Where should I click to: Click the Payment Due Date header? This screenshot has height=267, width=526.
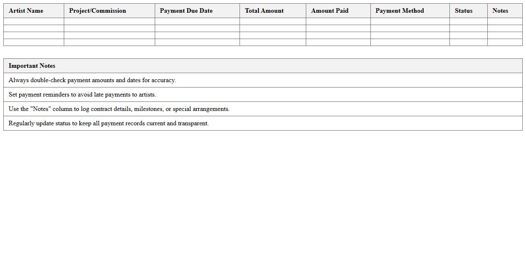point(186,11)
